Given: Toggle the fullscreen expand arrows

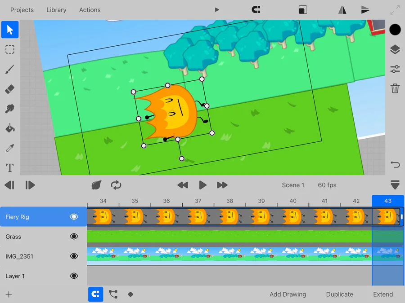Looking at the screenshot, I should 395,10.
